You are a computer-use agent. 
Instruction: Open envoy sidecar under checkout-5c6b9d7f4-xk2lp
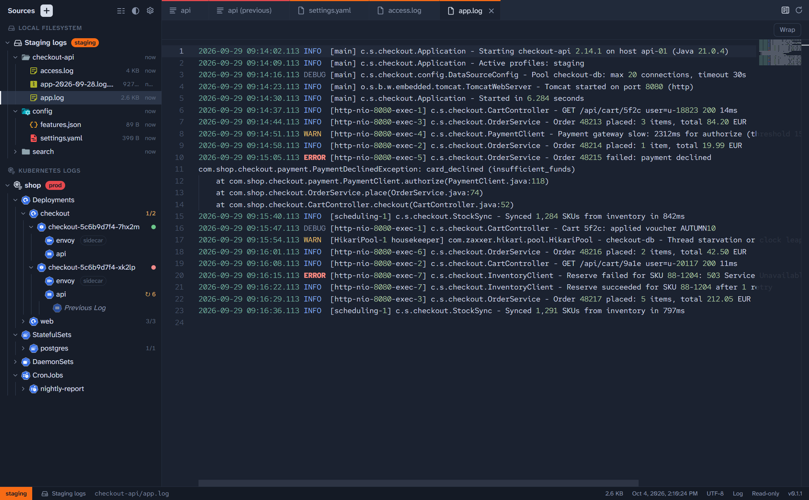click(x=81, y=281)
